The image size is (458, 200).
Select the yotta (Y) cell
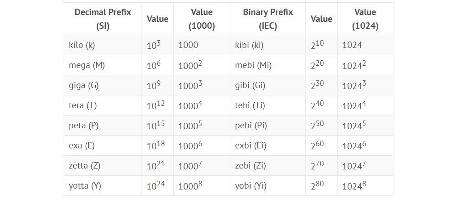(x=103, y=186)
